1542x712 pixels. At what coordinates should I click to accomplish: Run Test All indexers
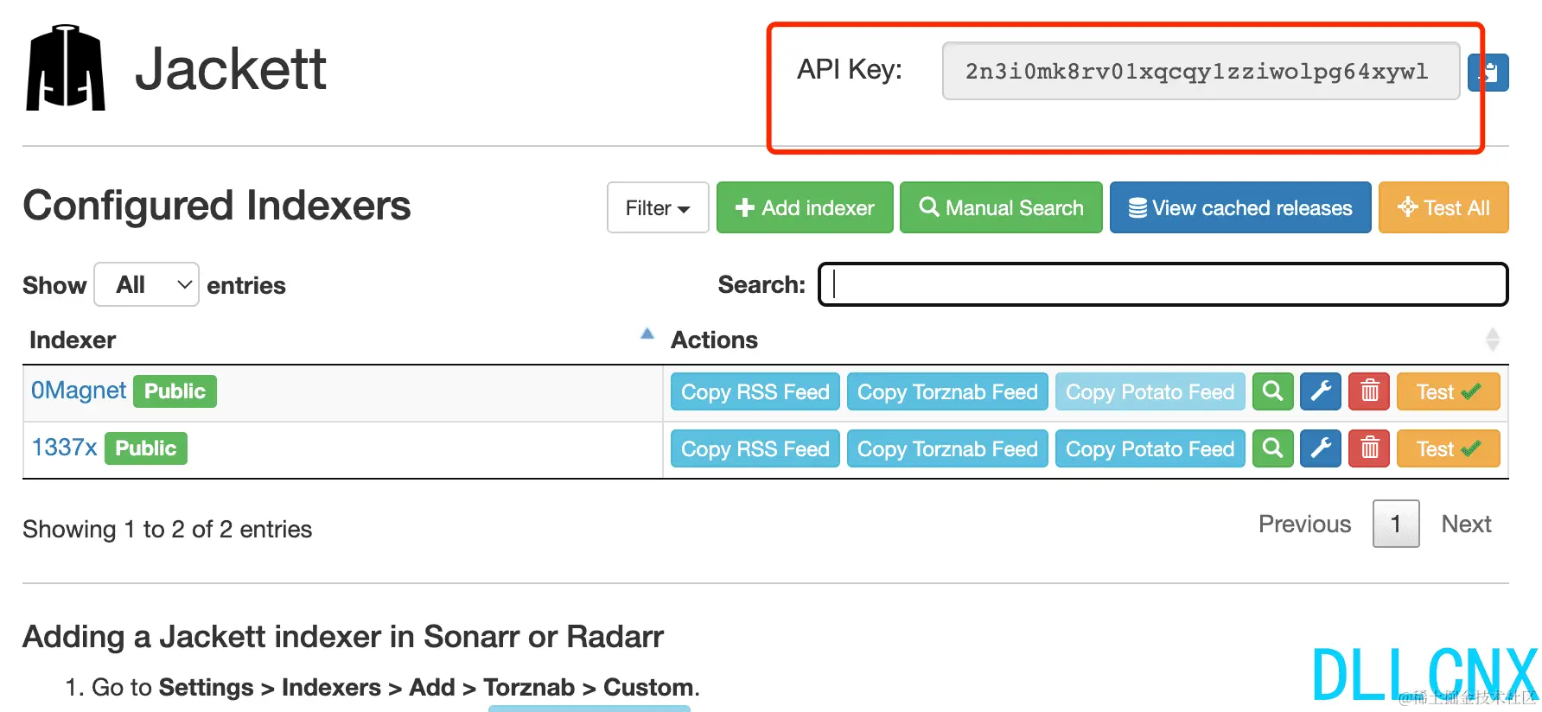pos(1443,208)
